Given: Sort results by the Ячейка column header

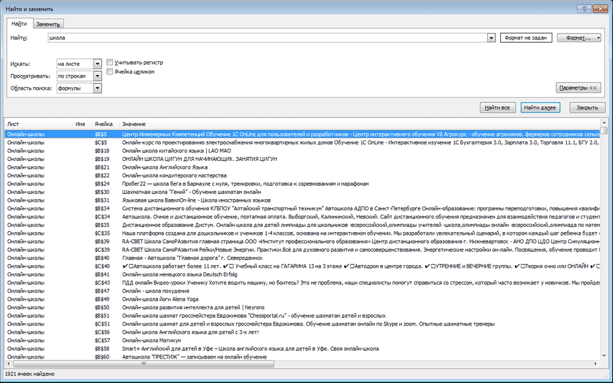Looking at the screenshot, I should tap(106, 124).
